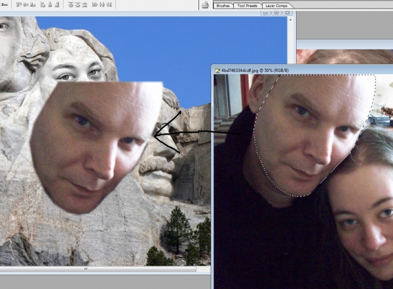The image size is (393, 289).
Task: Distribute right edges of layers
Action: click(109, 5)
